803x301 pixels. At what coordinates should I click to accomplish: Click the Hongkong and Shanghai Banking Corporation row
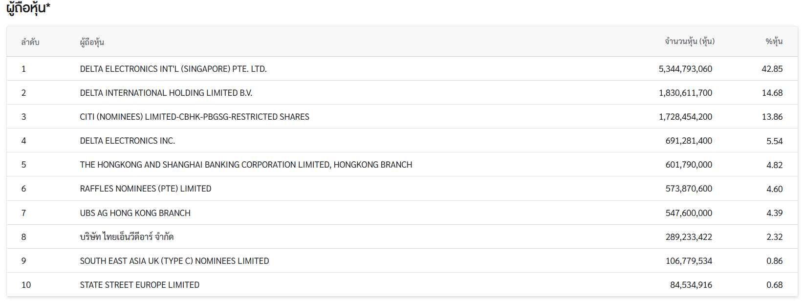[402, 165]
